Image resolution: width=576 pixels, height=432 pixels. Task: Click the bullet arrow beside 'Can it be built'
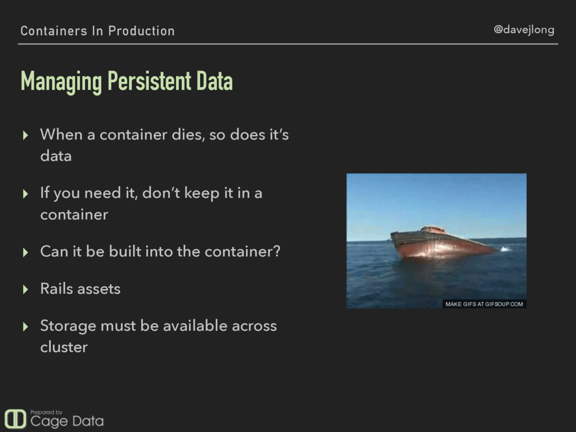point(25,253)
